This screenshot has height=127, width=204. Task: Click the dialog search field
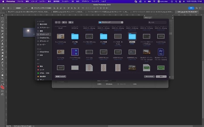157,22
